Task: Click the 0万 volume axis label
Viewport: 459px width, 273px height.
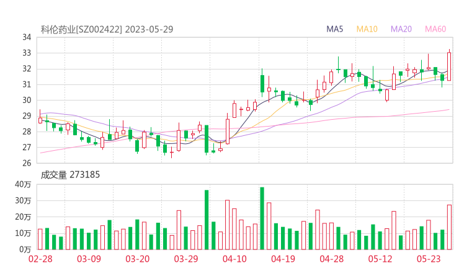Action: tap(25, 249)
